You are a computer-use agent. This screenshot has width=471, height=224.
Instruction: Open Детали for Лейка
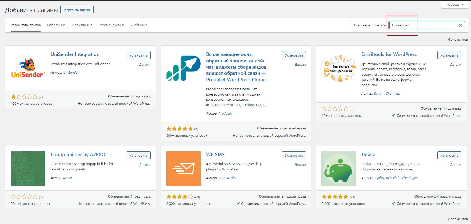456,165
